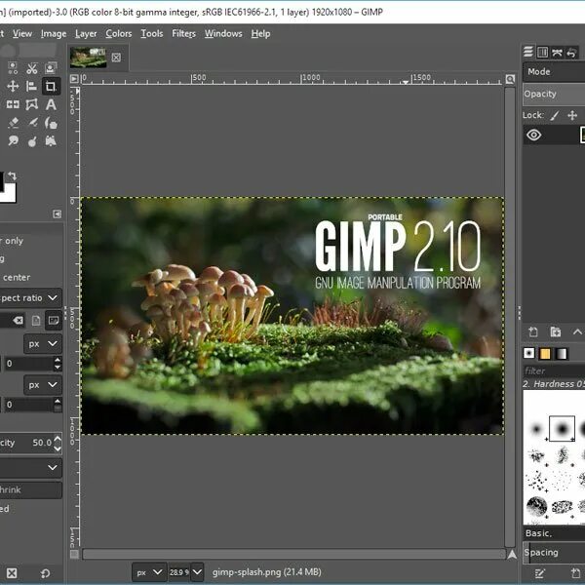Select the Move tool in toolbox

(x=13, y=86)
